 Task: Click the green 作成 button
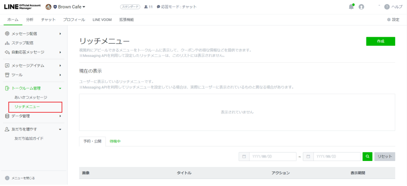point(380,41)
